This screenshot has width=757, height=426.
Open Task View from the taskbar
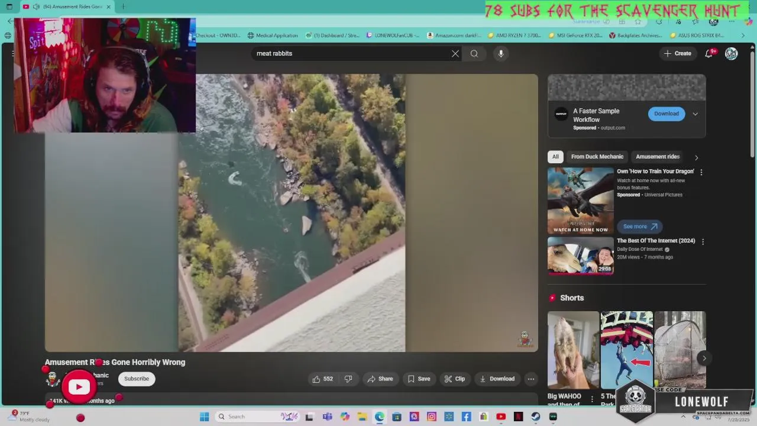tap(309, 417)
